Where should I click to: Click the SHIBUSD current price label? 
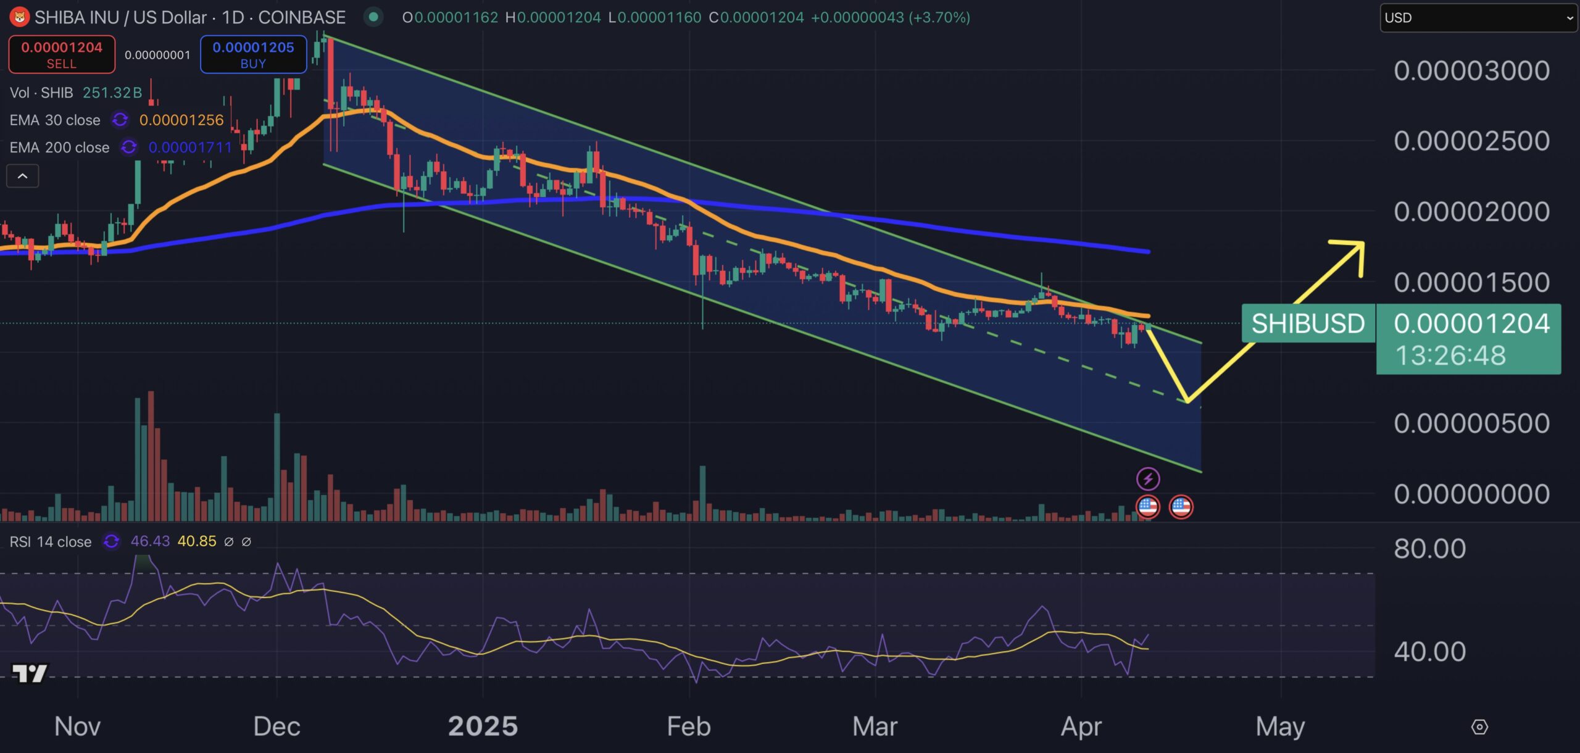(x=1307, y=323)
